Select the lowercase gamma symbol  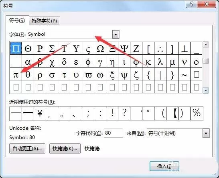(x=100, y=61)
